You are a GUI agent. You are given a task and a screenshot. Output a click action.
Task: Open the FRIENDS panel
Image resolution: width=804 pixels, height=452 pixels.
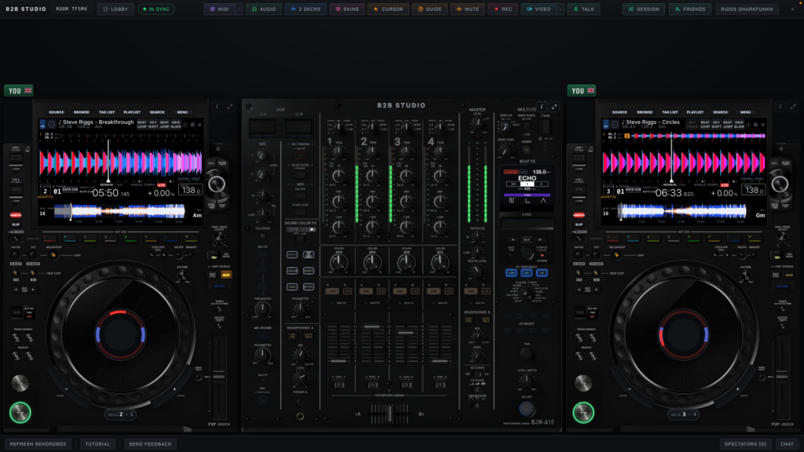(689, 9)
